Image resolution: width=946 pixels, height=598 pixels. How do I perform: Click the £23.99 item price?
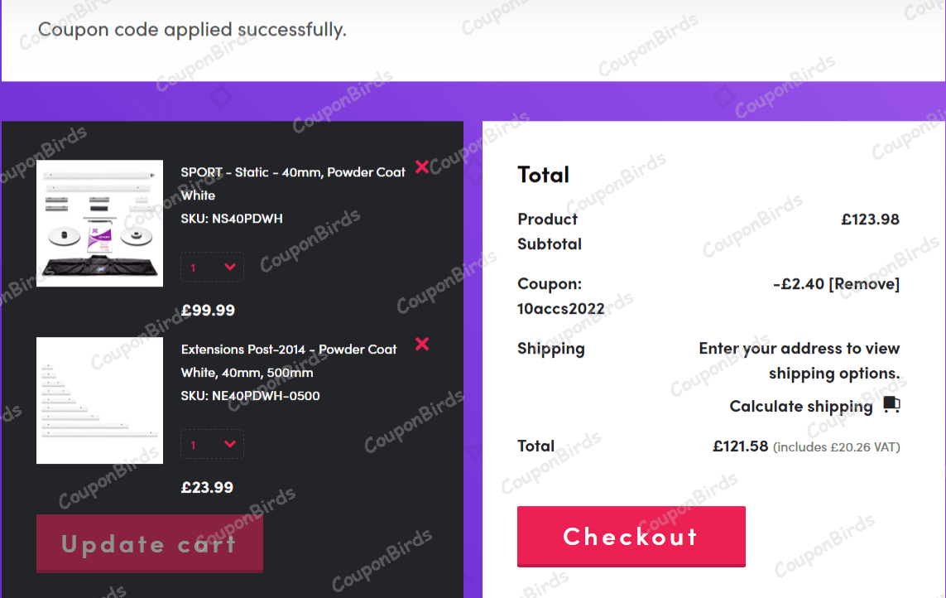(x=207, y=487)
